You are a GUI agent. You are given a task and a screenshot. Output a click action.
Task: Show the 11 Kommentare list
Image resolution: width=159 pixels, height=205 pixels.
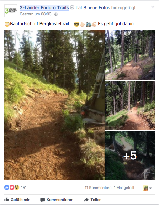click(98, 188)
